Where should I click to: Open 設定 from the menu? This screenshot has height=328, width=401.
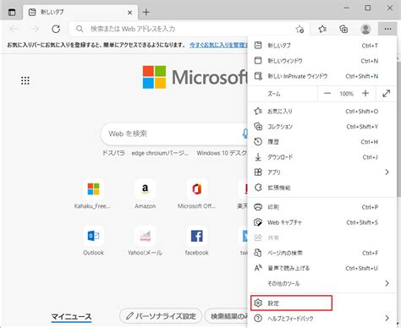click(x=321, y=303)
